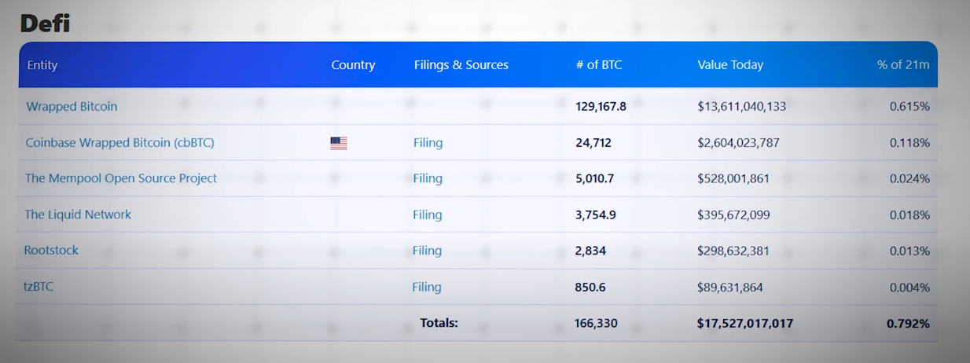Sort by the Entity column header
Image resolution: width=970 pixels, height=363 pixels.
tap(42, 65)
